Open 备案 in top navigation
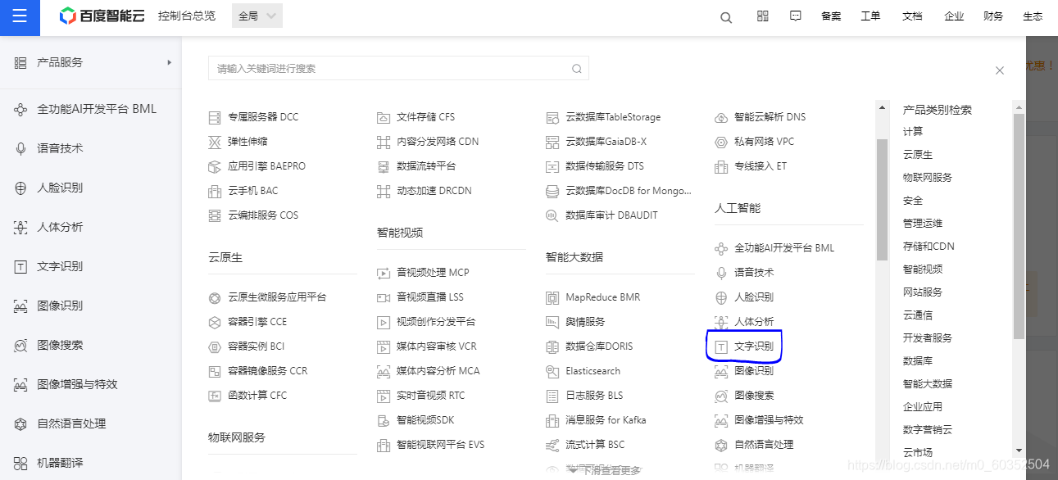 click(x=831, y=16)
